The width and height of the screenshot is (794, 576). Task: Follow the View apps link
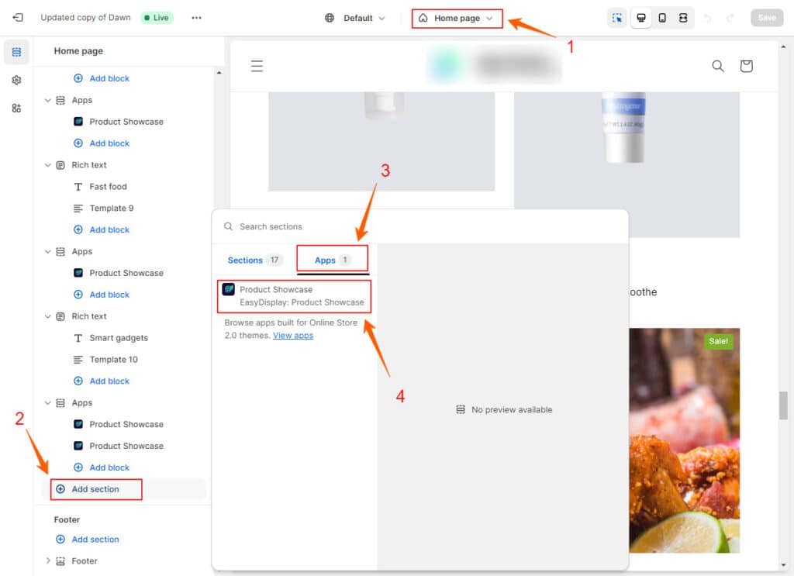293,335
